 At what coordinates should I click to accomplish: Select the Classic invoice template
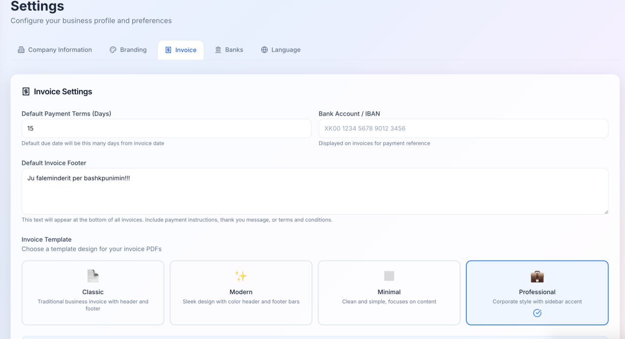[93, 293]
